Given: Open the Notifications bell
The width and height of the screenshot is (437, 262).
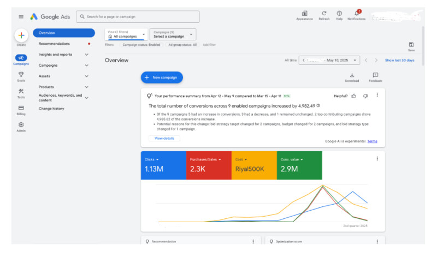Looking at the screenshot, I should click(357, 14).
